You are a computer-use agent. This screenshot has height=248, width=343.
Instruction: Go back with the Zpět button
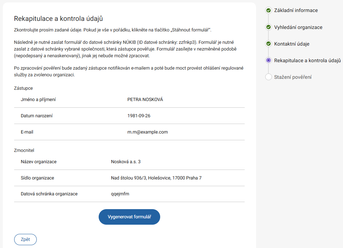25,240
